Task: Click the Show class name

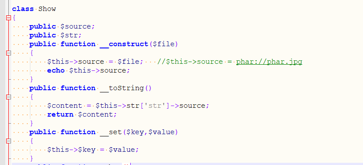Action: [x=47, y=9]
